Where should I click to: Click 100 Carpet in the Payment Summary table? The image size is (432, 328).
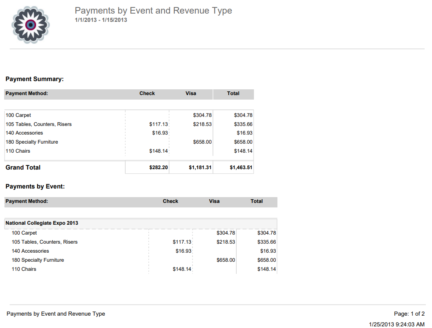[x=18, y=115]
